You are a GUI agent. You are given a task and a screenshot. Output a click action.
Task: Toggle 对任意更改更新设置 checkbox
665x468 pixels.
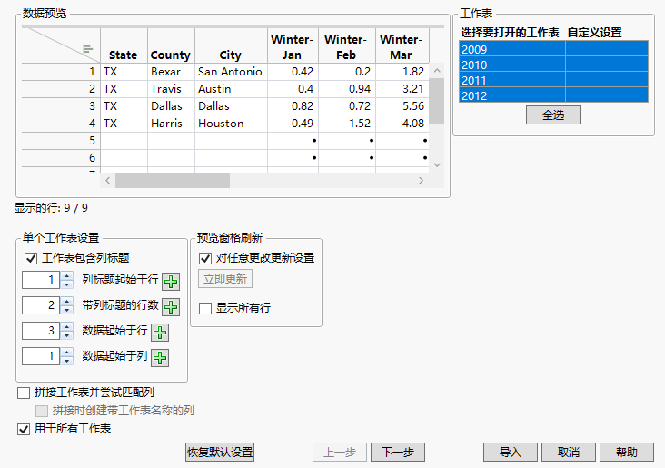point(205,258)
